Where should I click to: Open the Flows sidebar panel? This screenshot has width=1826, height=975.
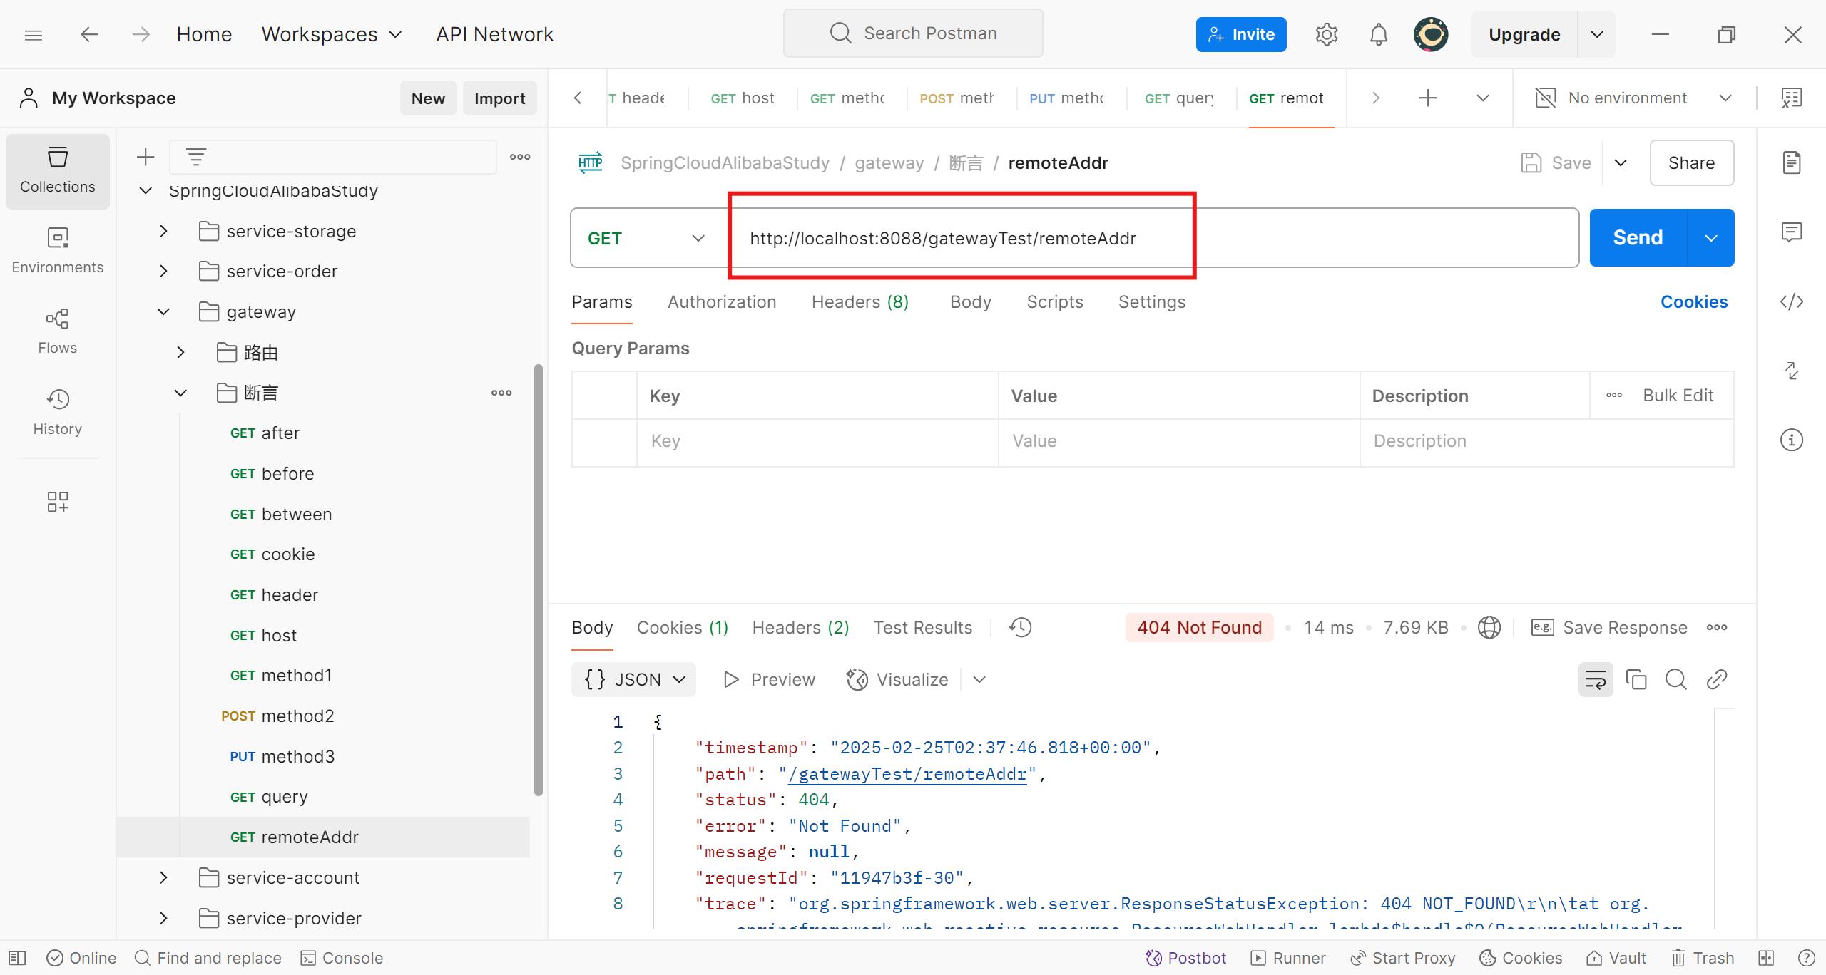click(57, 331)
